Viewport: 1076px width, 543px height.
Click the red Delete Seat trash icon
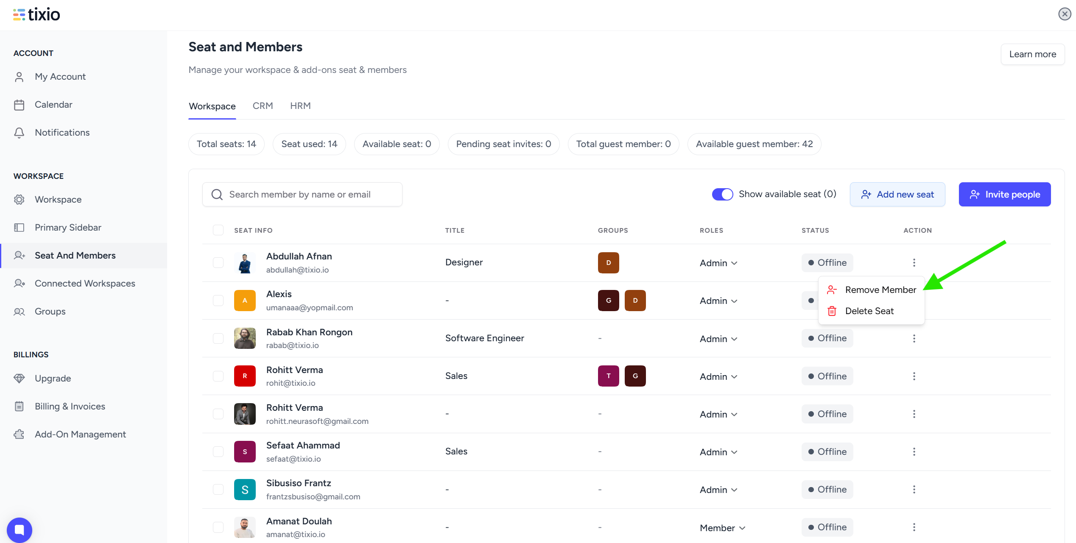[832, 311]
